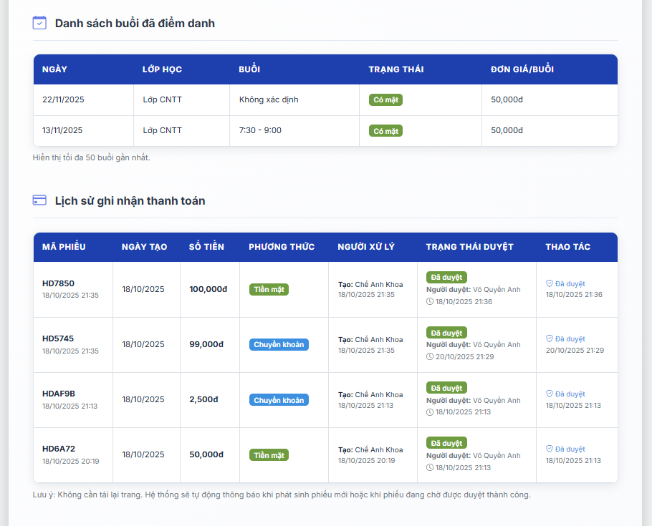Select the 'Có mặt' badge for 13/11/2025
This screenshot has height=526, width=652.
tap(385, 131)
